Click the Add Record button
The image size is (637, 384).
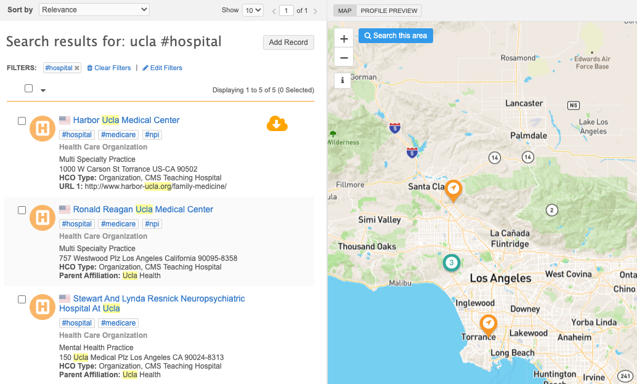click(288, 42)
